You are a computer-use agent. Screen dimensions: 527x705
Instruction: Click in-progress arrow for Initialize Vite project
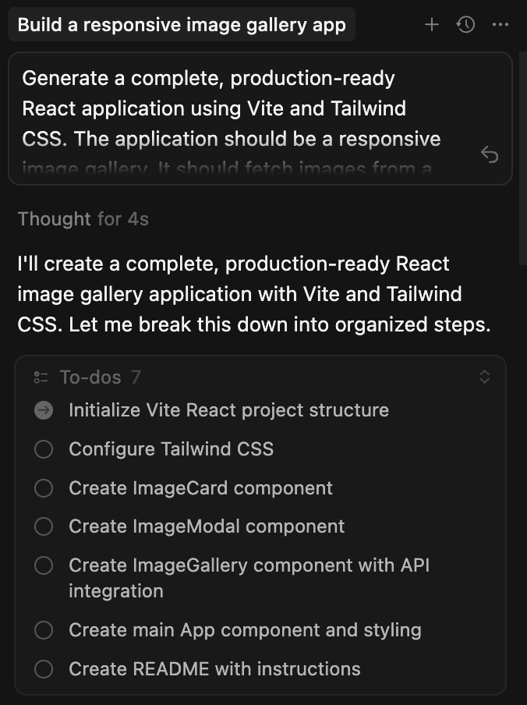(44, 410)
